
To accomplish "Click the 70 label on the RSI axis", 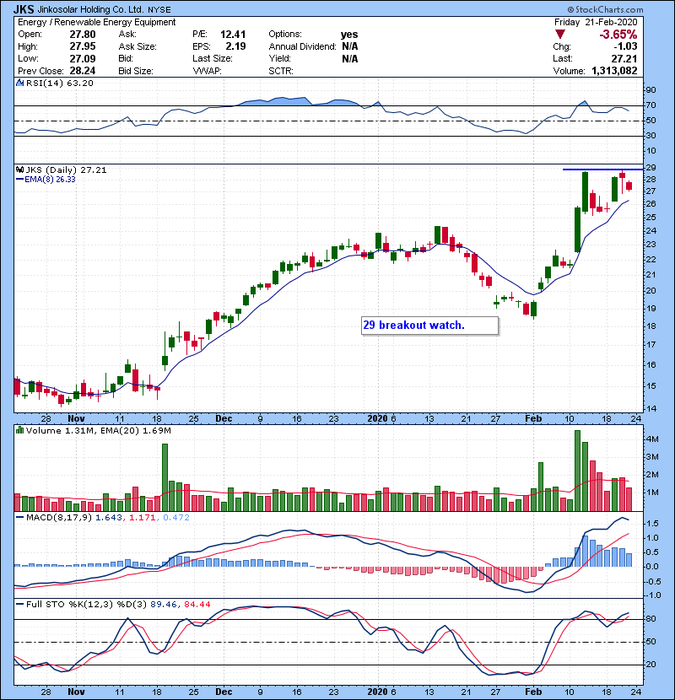I will tap(651, 105).
